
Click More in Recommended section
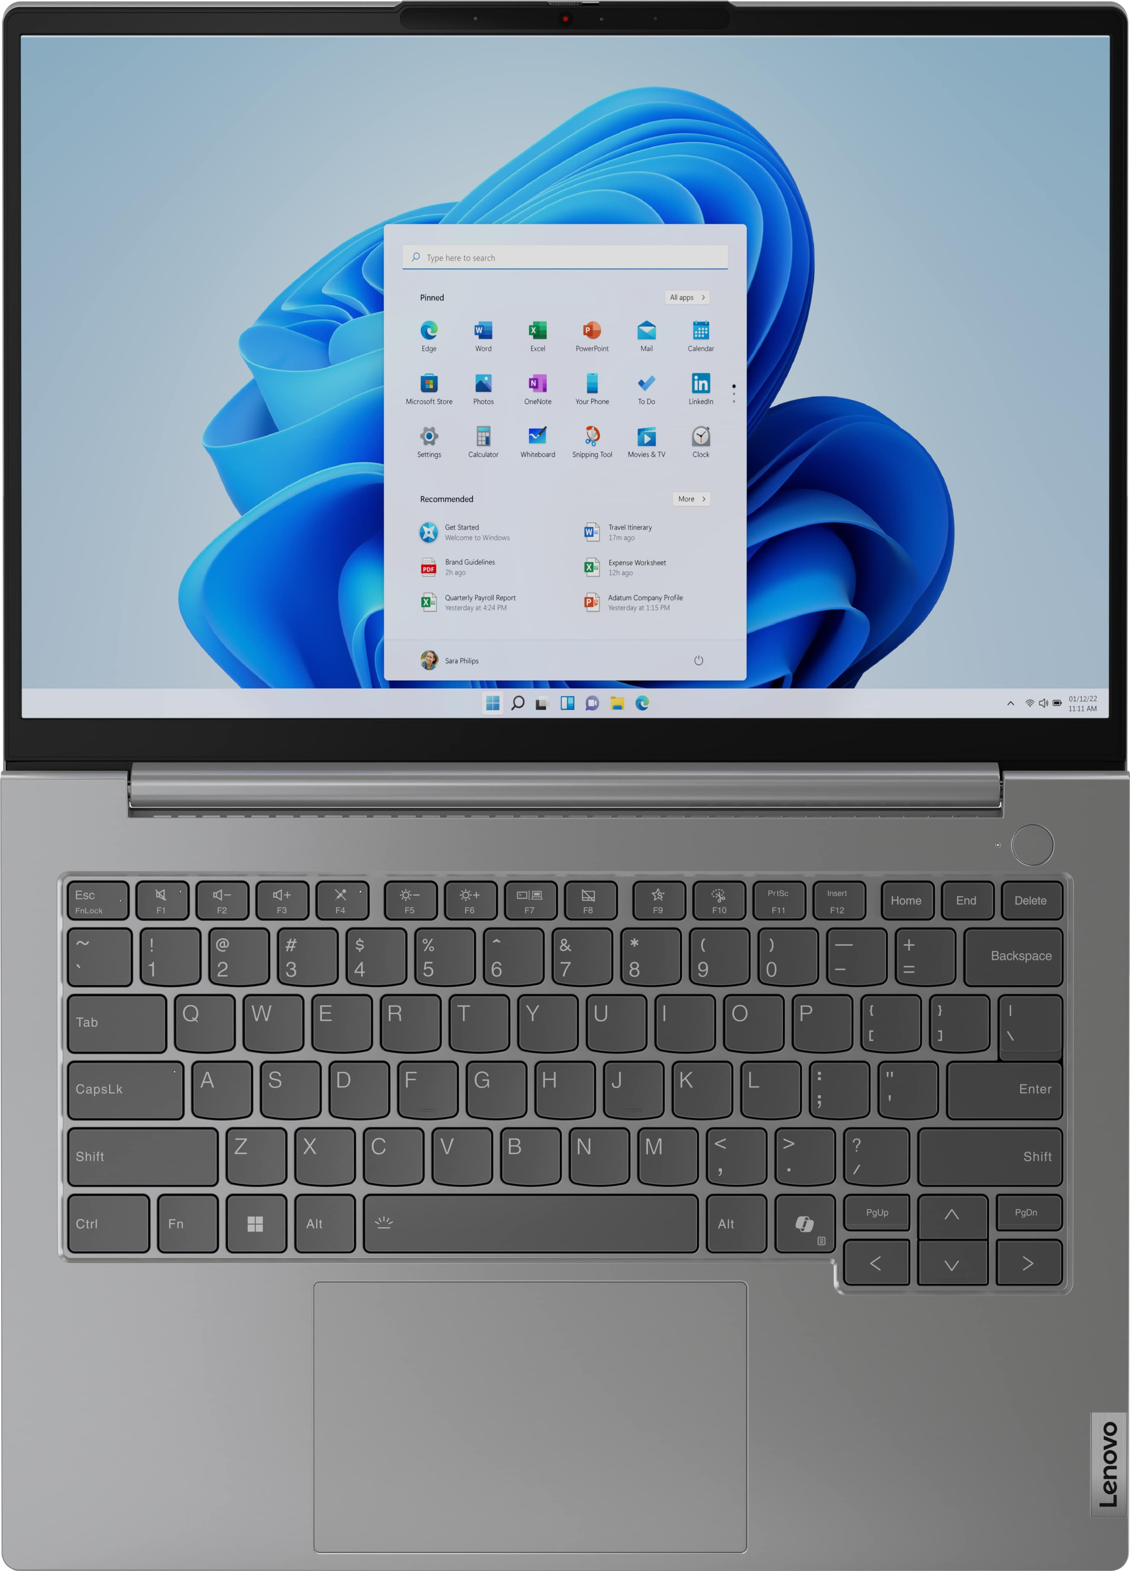691,499
